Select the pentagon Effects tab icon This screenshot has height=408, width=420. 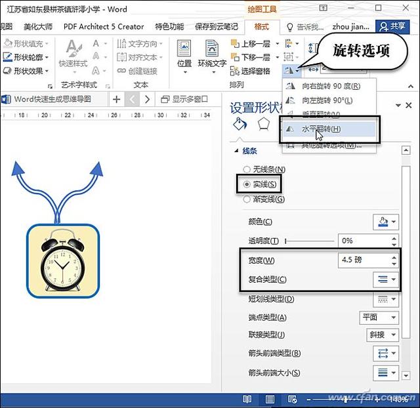pyautogui.click(x=263, y=125)
